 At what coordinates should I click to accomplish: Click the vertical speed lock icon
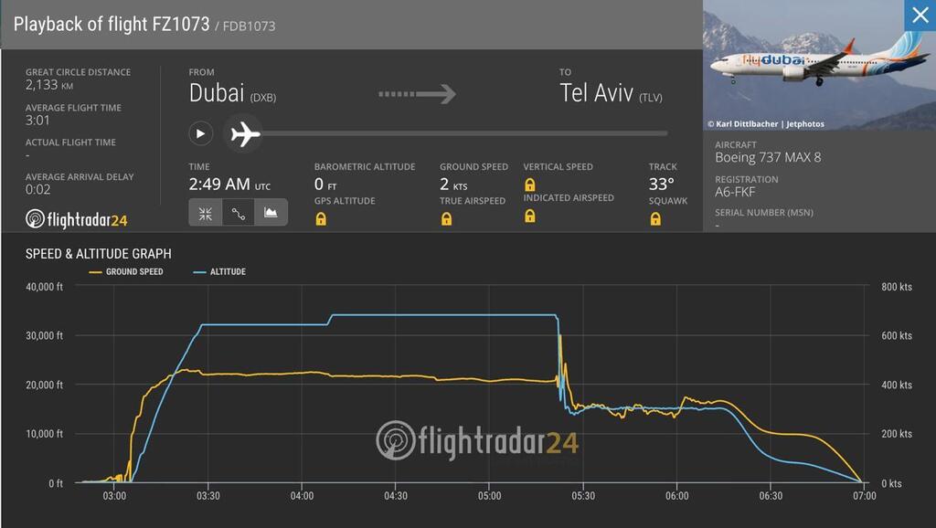(530, 185)
